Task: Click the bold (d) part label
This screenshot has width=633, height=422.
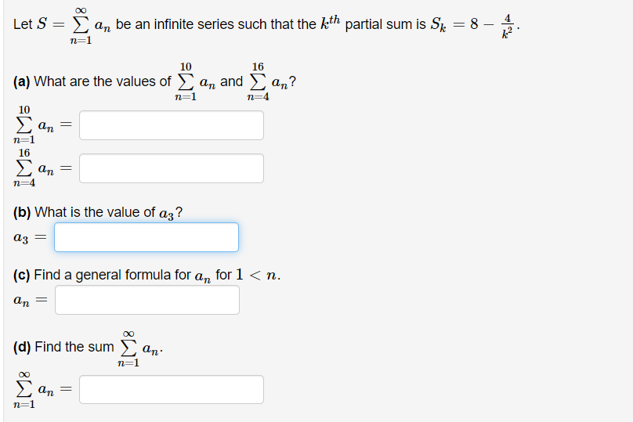Action: coord(22,347)
